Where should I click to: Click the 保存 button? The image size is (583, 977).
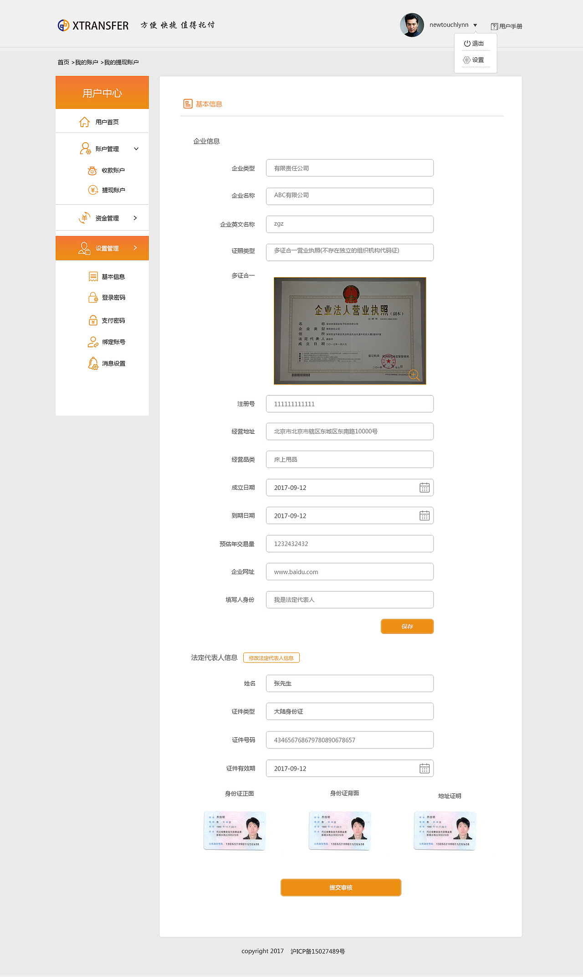coord(407,627)
